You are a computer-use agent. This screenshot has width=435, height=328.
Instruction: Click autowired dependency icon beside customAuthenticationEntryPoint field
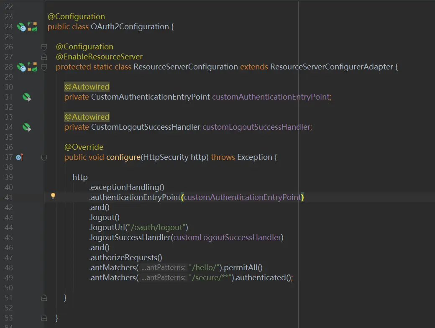click(x=27, y=97)
